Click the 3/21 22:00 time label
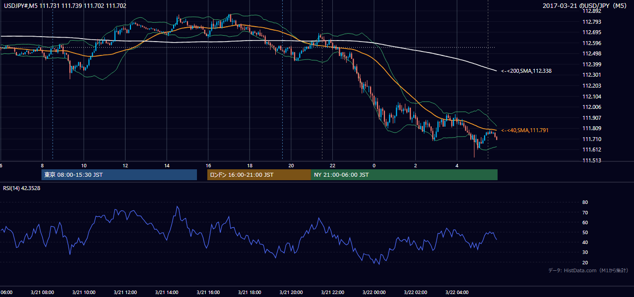 (333, 293)
